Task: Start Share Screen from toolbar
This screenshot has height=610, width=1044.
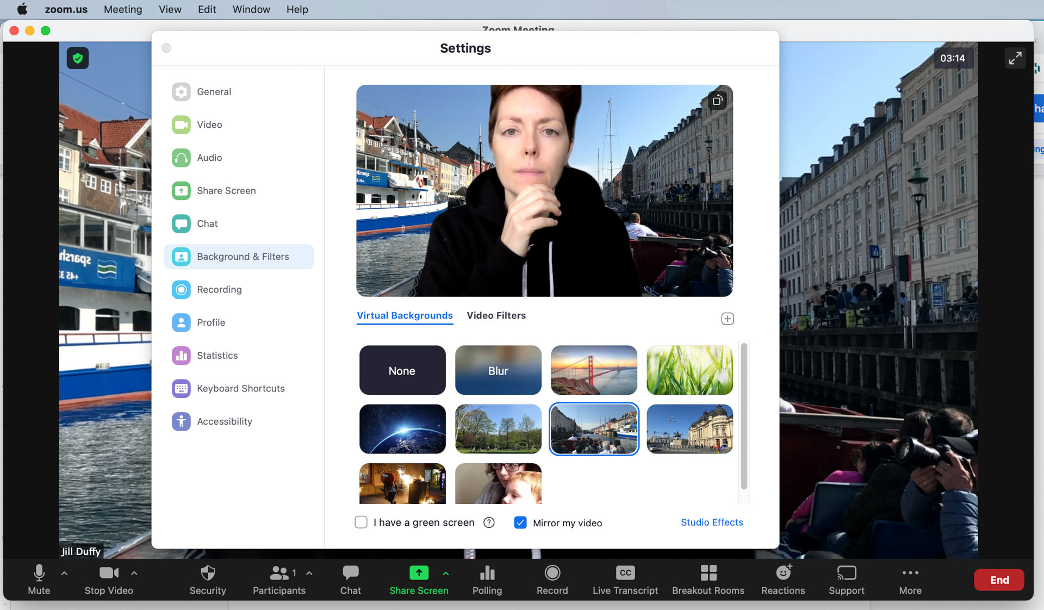Action: [x=419, y=580]
